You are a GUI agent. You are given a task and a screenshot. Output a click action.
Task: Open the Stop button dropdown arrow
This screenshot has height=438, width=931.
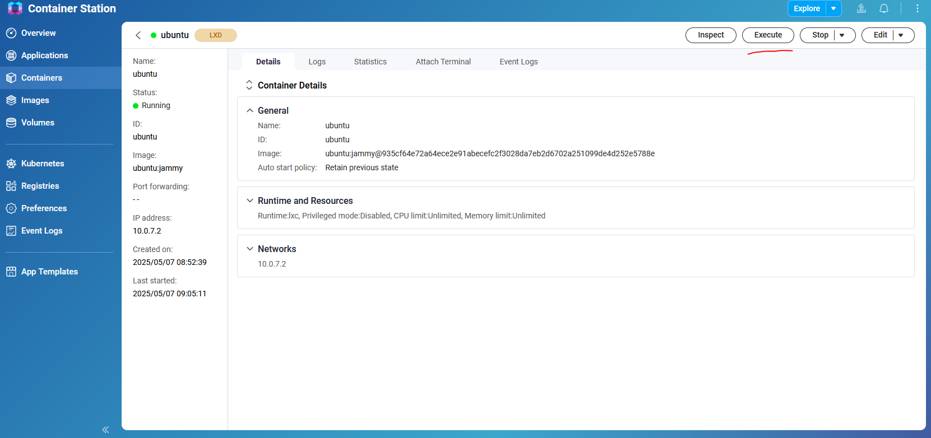(x=842, y=35)
